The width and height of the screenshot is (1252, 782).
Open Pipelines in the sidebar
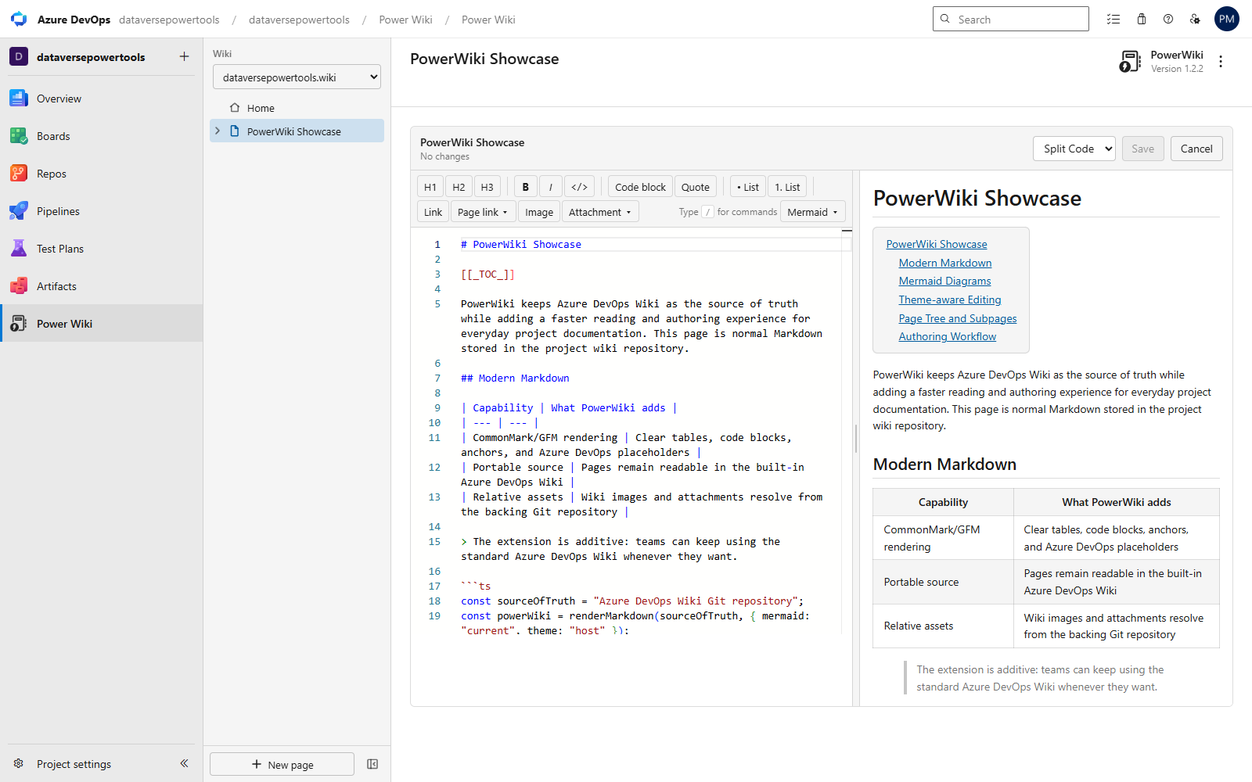[102, 211]
